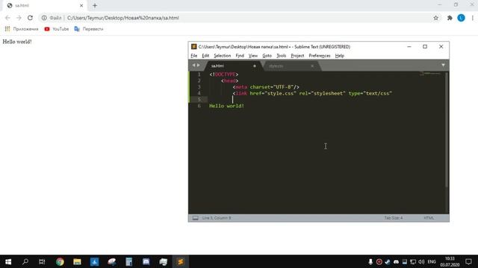The height and width of the screenshot is (268, 478).
Task: Go to next tab using right arrow
Action: click(199, 65)
